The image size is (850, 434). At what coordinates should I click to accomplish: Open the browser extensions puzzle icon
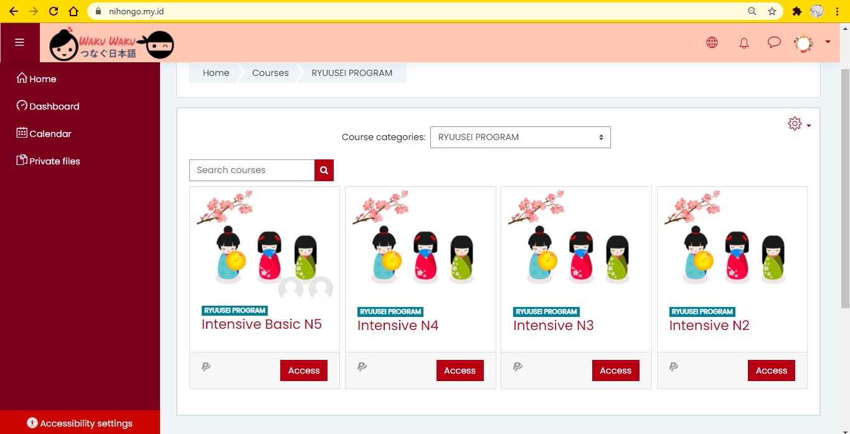[x=796, y=11]
